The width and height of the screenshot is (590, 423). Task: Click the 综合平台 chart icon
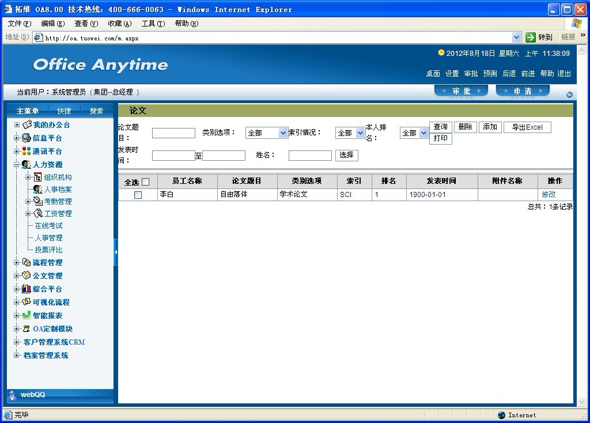(27, 289)
